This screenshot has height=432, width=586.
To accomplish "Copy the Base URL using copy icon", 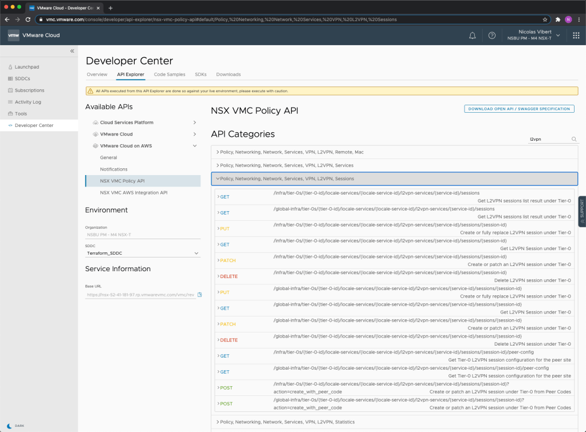I will [200, 295].
